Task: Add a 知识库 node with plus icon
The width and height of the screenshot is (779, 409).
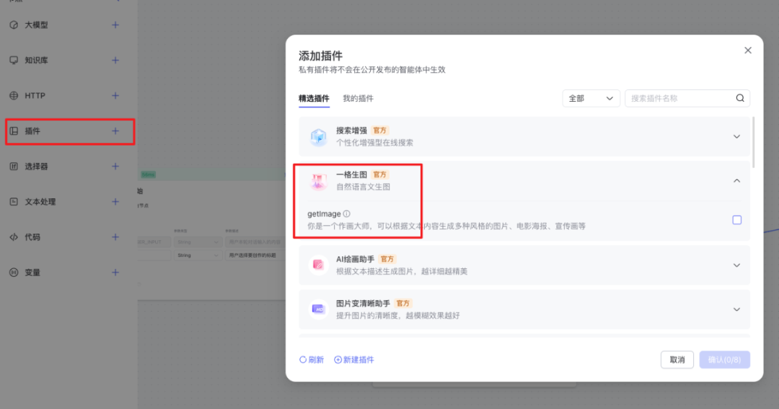Action: (115, 61)
